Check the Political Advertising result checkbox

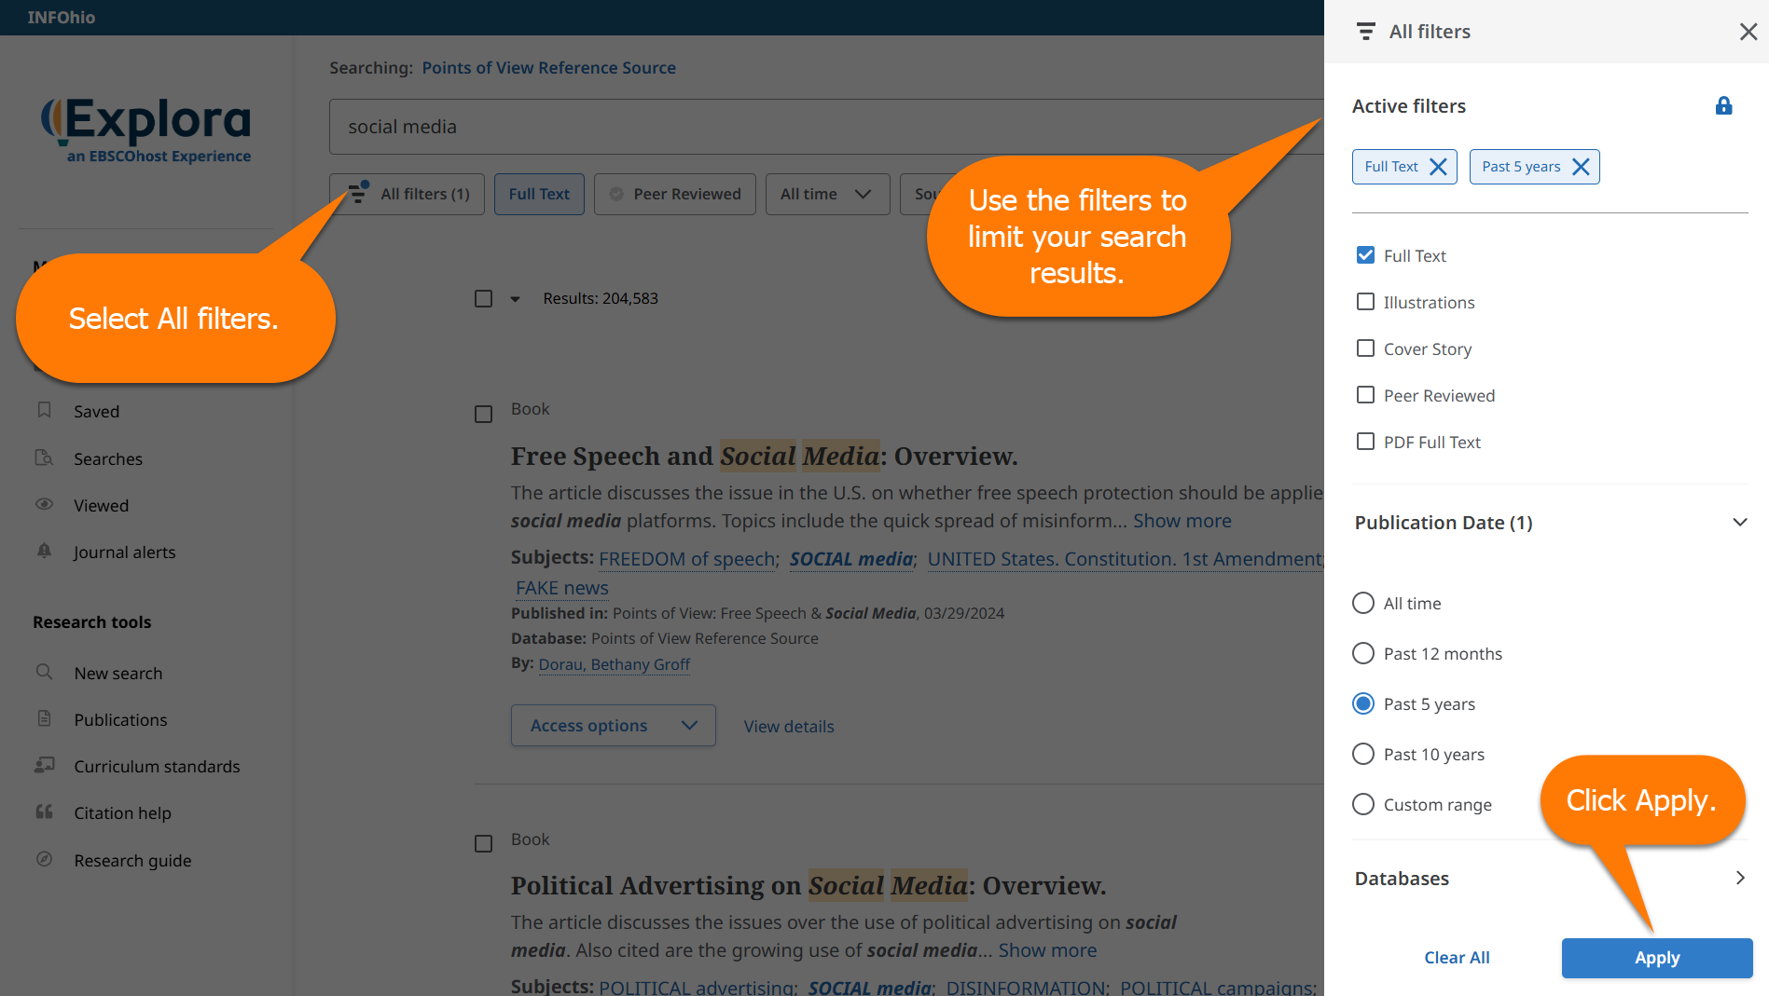pyautogui.click(x=483, y=843)
